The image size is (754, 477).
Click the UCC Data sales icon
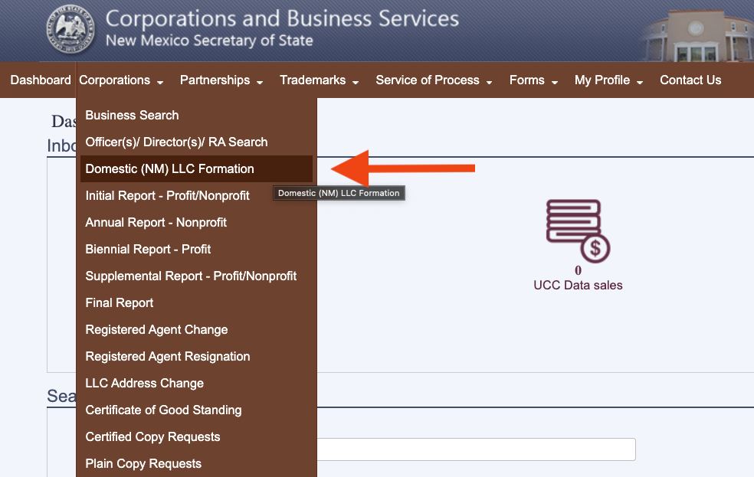point(578,231)
